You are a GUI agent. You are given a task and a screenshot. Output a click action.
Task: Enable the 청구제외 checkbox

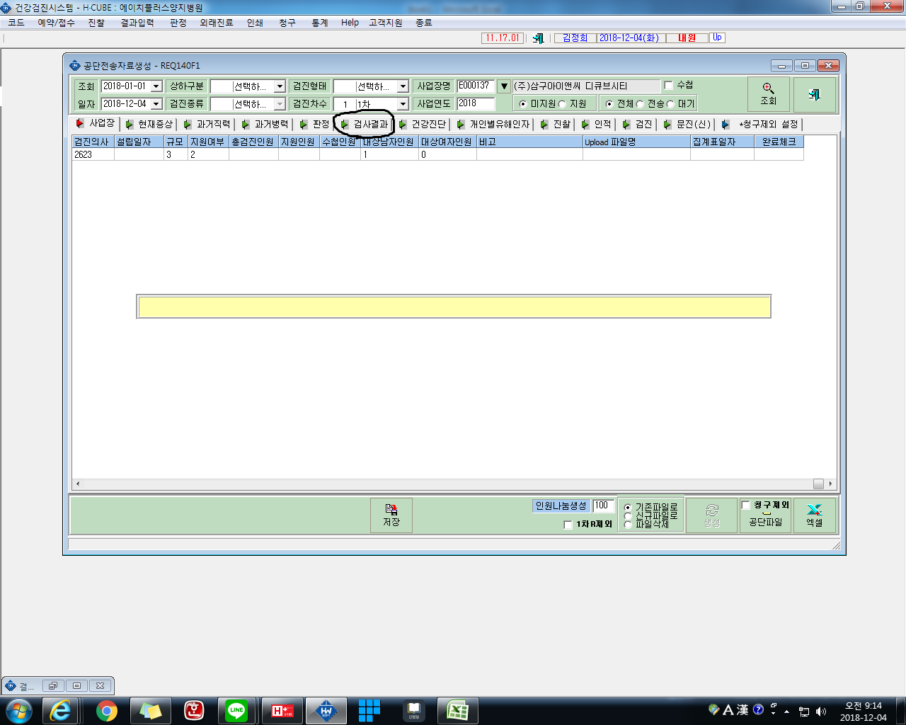pos(745,505)
